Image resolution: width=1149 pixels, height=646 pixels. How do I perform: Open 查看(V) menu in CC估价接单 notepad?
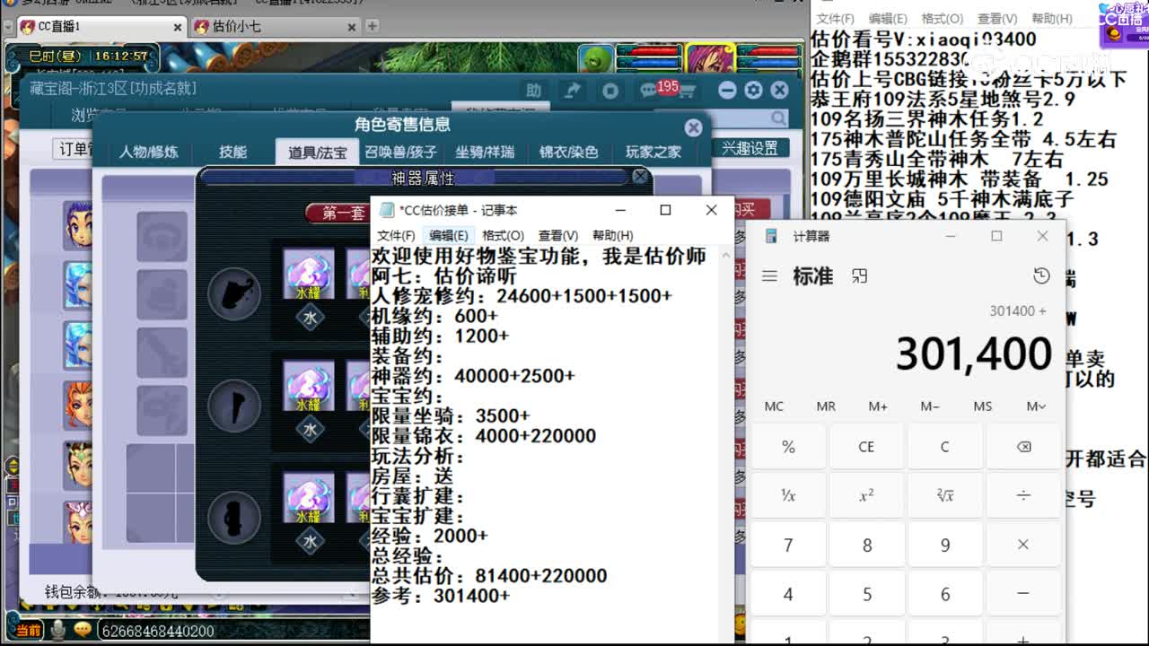558,235
